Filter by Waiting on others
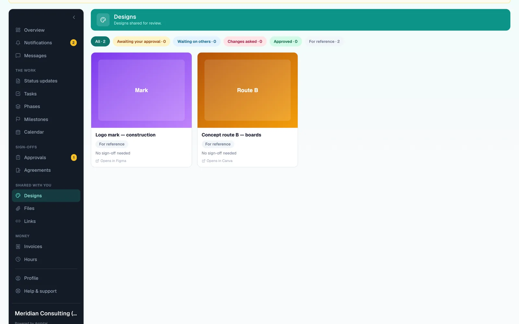This screenshot has height=324, width=519. (197, 41)
